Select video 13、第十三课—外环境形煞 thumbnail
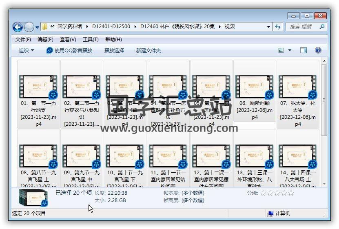 click(255, 156)
